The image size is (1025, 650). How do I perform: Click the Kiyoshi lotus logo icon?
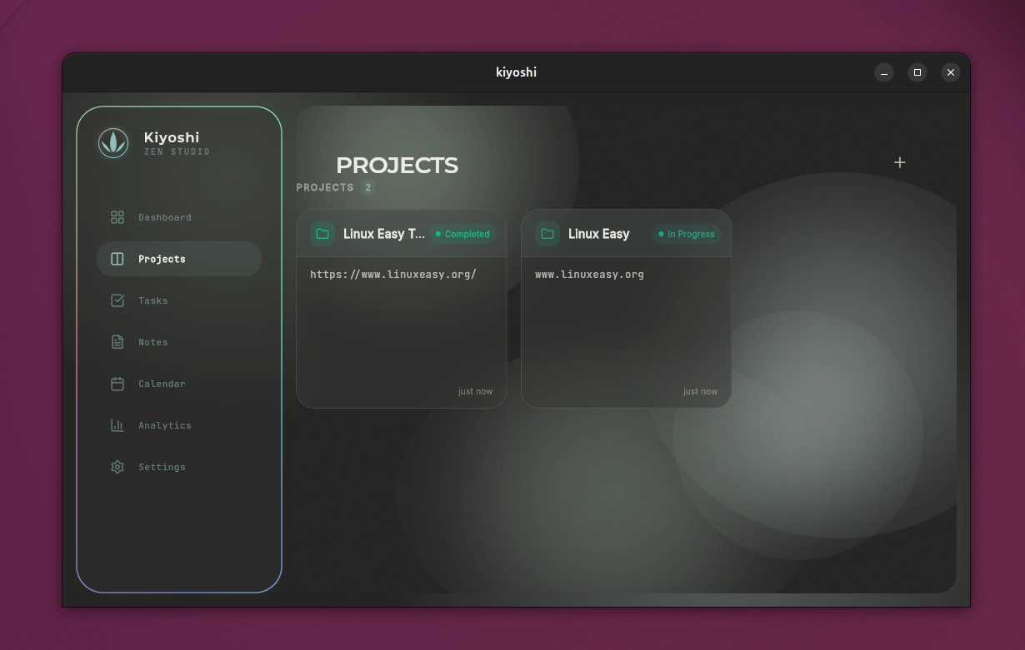(113, 143)
